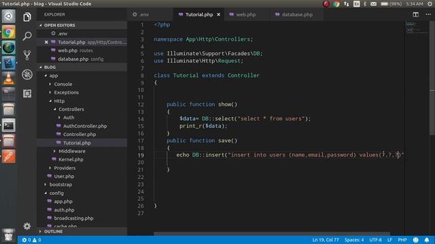This screenshot has width=435, height=244.
Task: Open the mail indicator in top panel
Action: [373, 4]
